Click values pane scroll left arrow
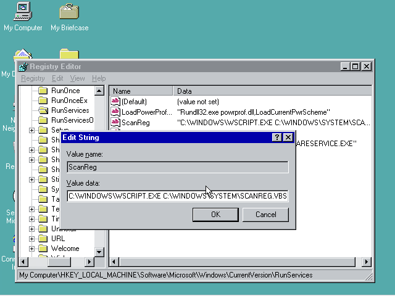Image resolution: width=395 pixels, height=296 pixels. pos(114,261)
